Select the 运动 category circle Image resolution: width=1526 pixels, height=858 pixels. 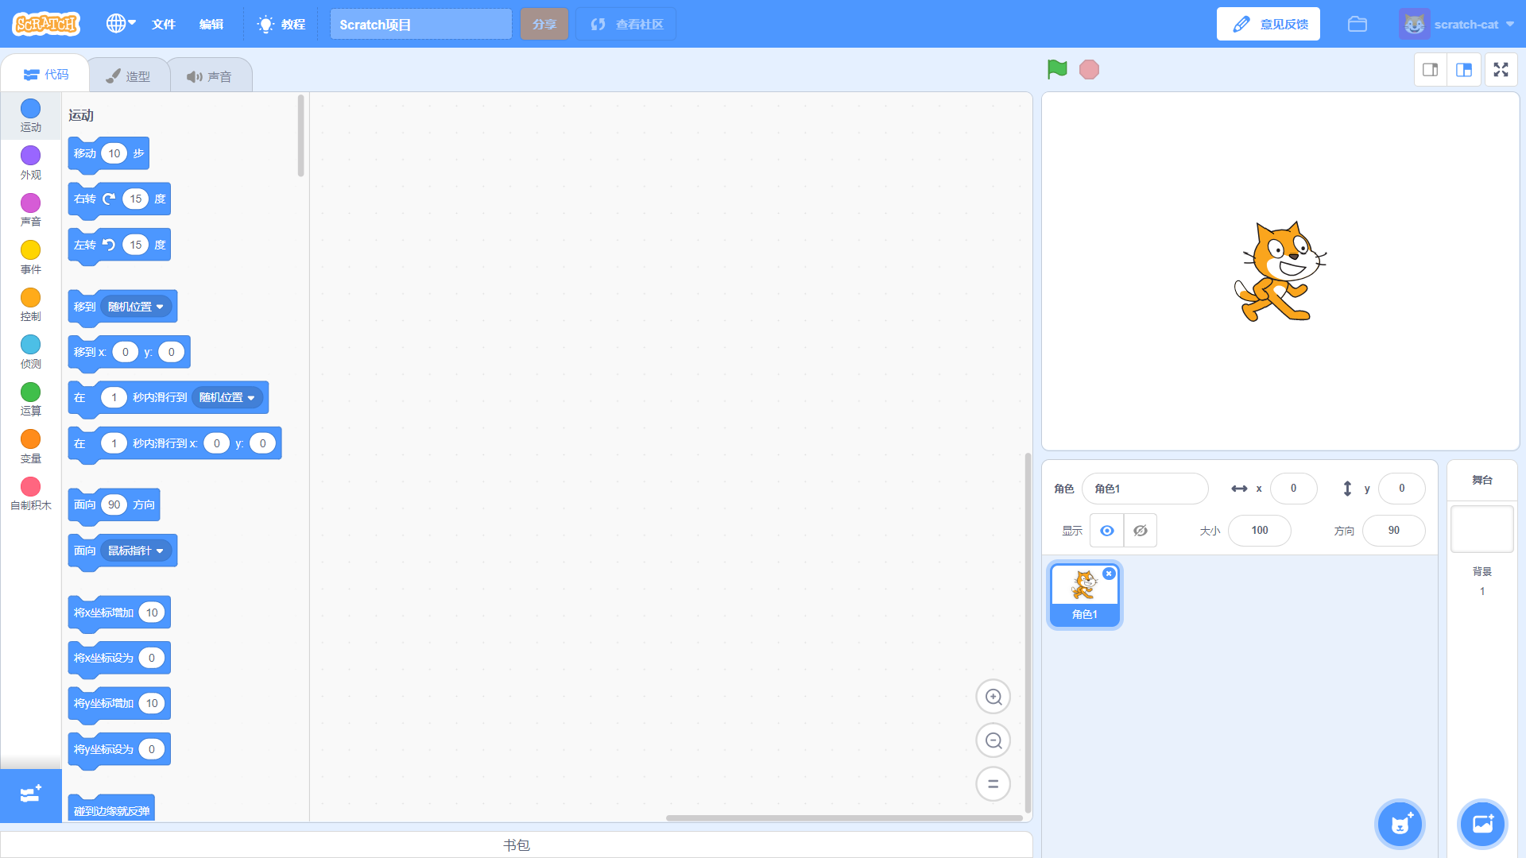[x=30, y=108]
